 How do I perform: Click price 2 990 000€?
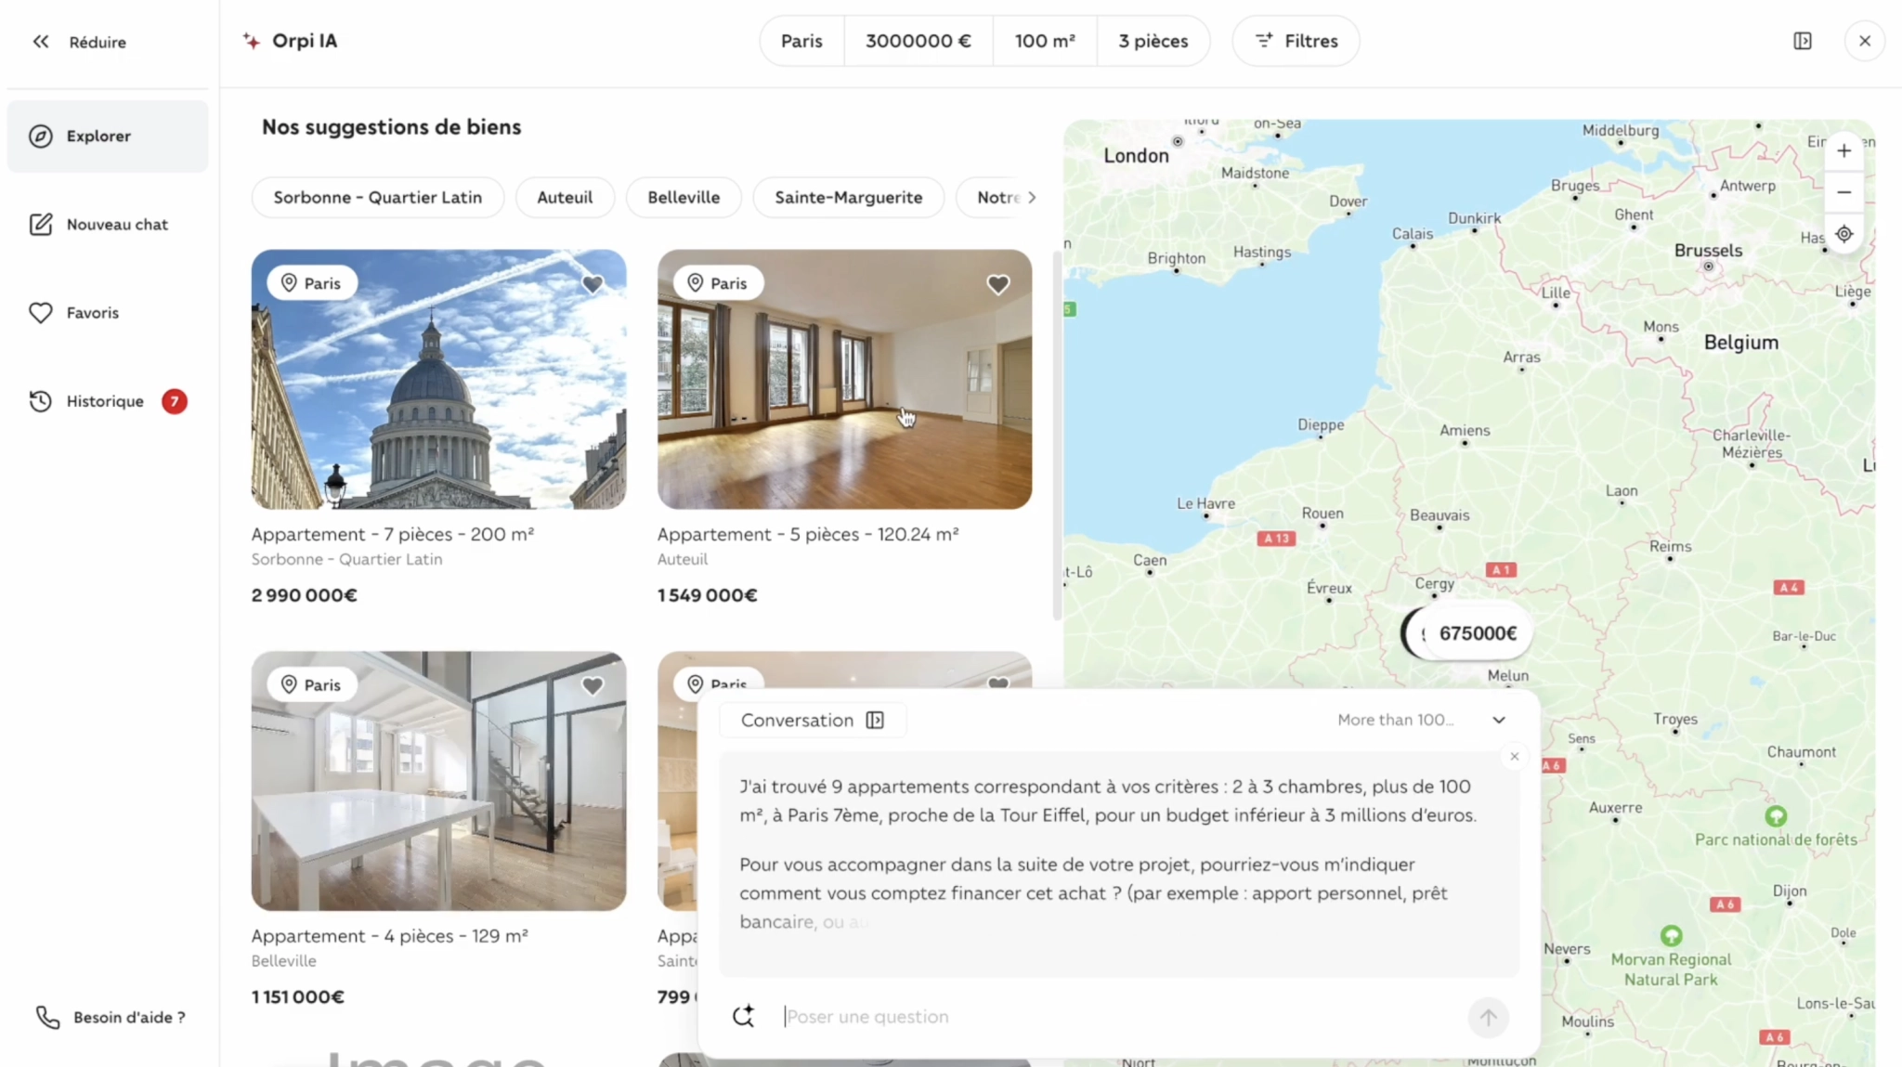(x=304, y=595)
